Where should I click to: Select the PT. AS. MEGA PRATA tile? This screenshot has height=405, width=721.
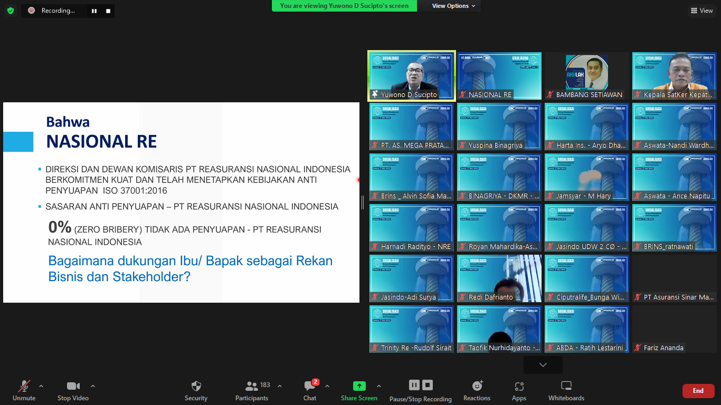pos(412,126)
